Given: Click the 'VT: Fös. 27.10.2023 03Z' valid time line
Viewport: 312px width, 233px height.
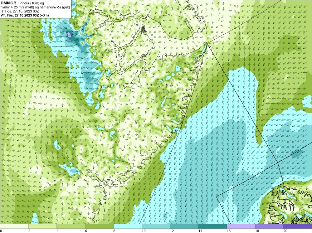Looking at the screenshot, I should 25,15.
